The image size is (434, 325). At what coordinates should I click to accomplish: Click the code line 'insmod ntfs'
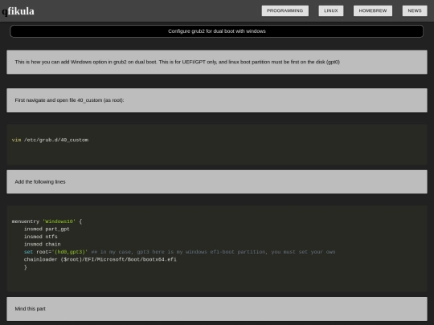(40, 237)
